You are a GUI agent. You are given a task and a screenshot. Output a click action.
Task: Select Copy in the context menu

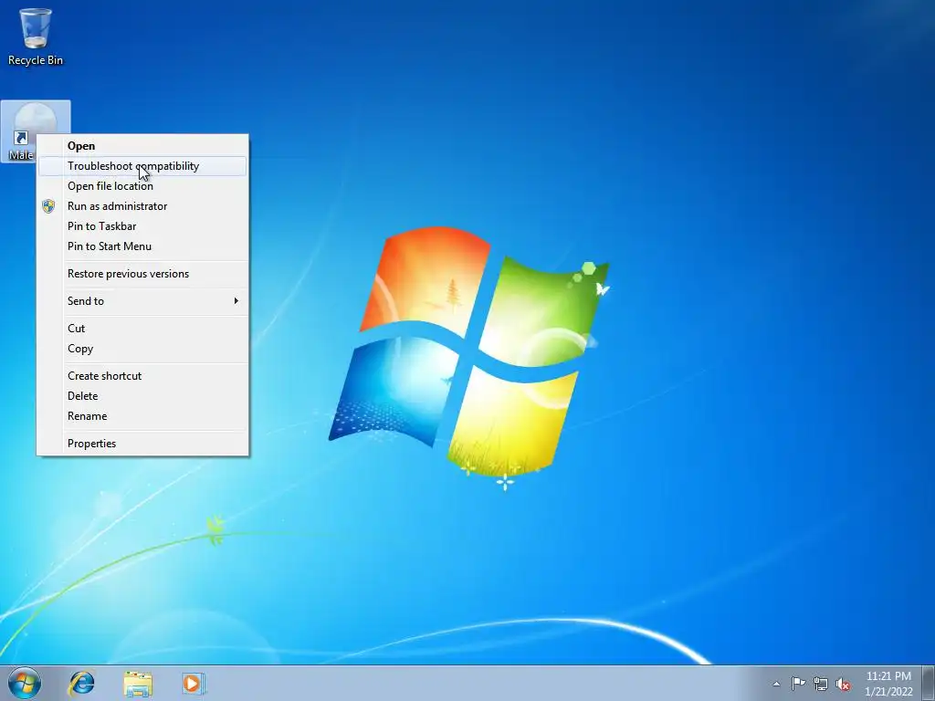[142, 349]
